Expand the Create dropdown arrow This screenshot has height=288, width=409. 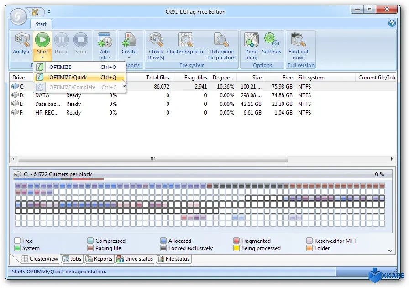click(x=129, y=58)
